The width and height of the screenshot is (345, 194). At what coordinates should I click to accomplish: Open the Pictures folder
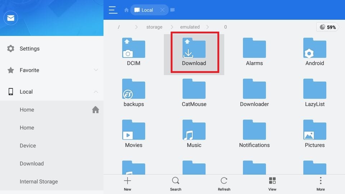pyautogui.click(x=315, y=134)
